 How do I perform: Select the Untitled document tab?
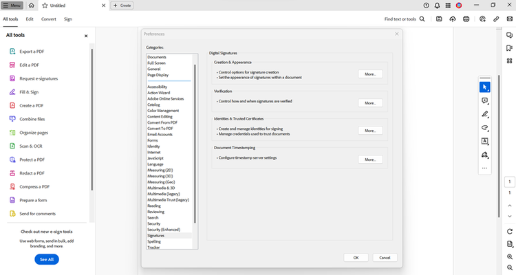pos(74,5)
